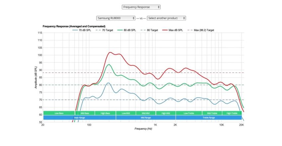
Task: Click the Frequency (Hz) axis label
Action: (x=143, y=129)
